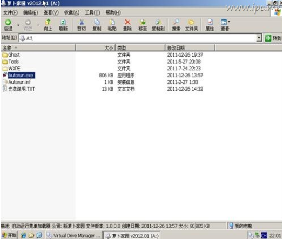Click the Back (后退) toolbar button
283x239 pixels.
pos(8,25)
